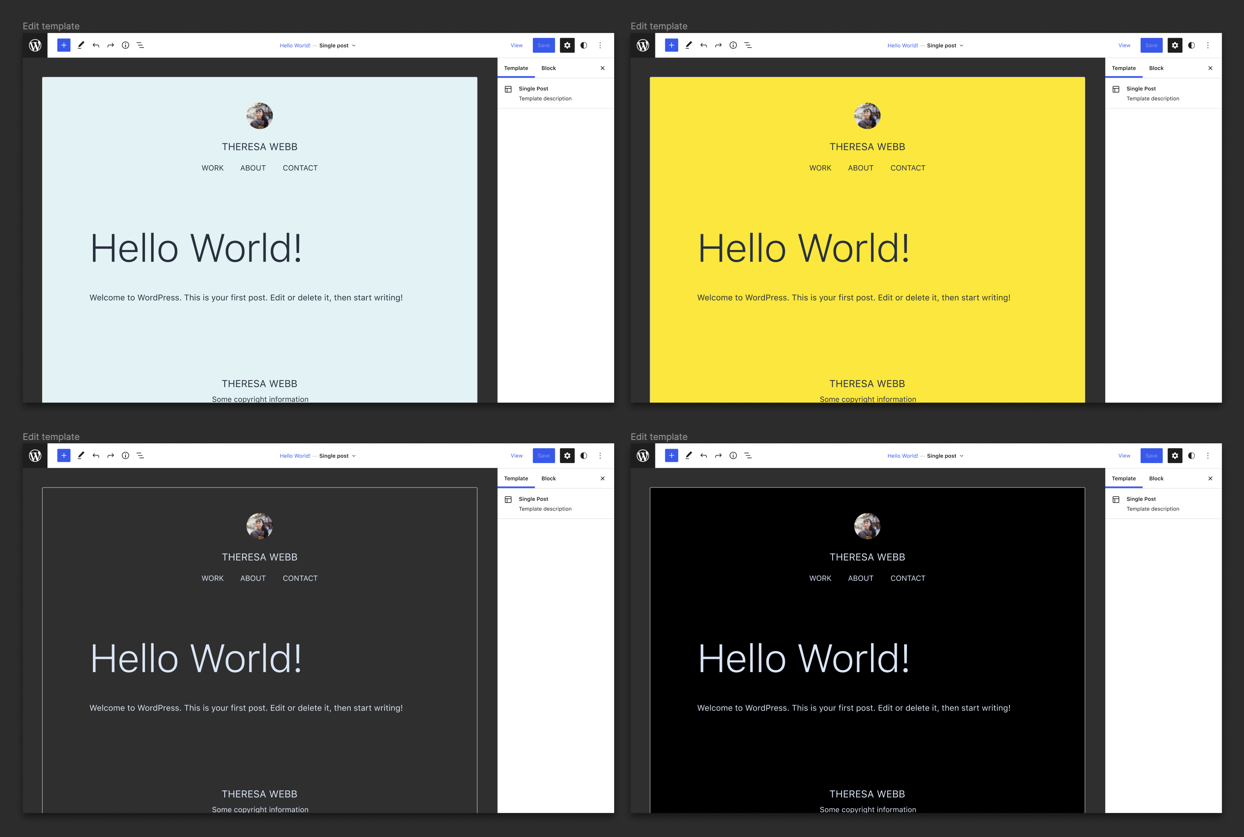Image resolution: width=1244 pixels, height=837 pixels.
Task: Toggle Settings gear in light-blue editor
Action: (x=567, y=45)
